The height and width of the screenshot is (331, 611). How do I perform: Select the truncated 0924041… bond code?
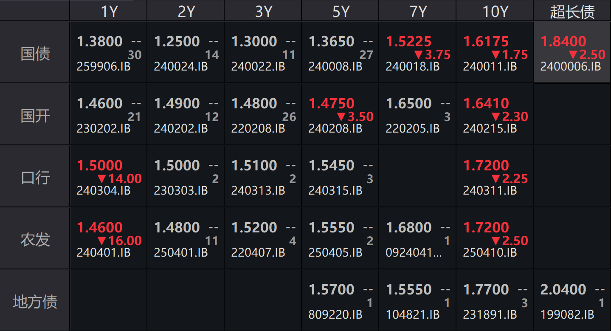[x=414, y=253]
